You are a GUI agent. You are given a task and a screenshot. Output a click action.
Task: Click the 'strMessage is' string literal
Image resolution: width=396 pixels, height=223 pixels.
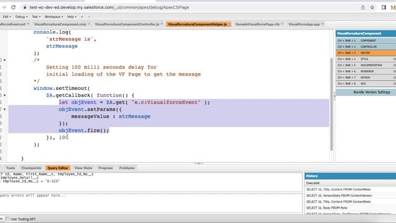(69, 39)
